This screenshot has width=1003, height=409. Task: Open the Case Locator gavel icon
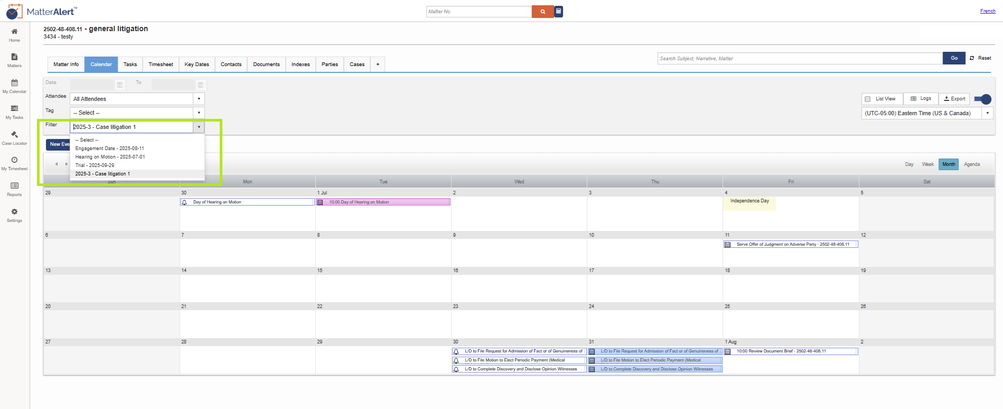tap(14, 135)
